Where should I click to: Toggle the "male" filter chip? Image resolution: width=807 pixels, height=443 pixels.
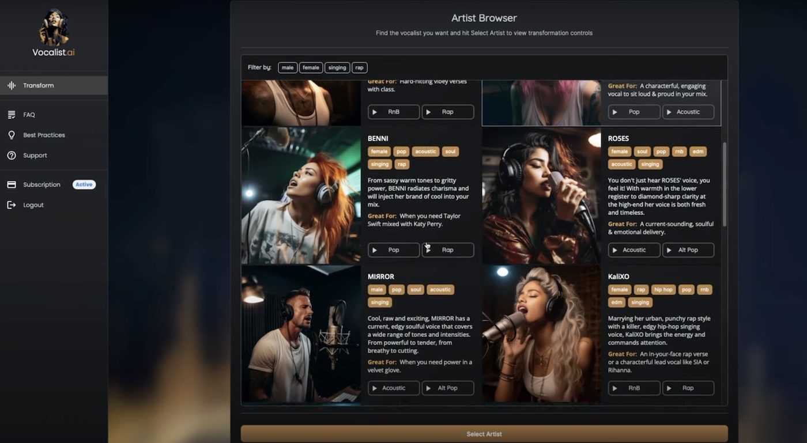pyautogui.click(x=287, y=67)
